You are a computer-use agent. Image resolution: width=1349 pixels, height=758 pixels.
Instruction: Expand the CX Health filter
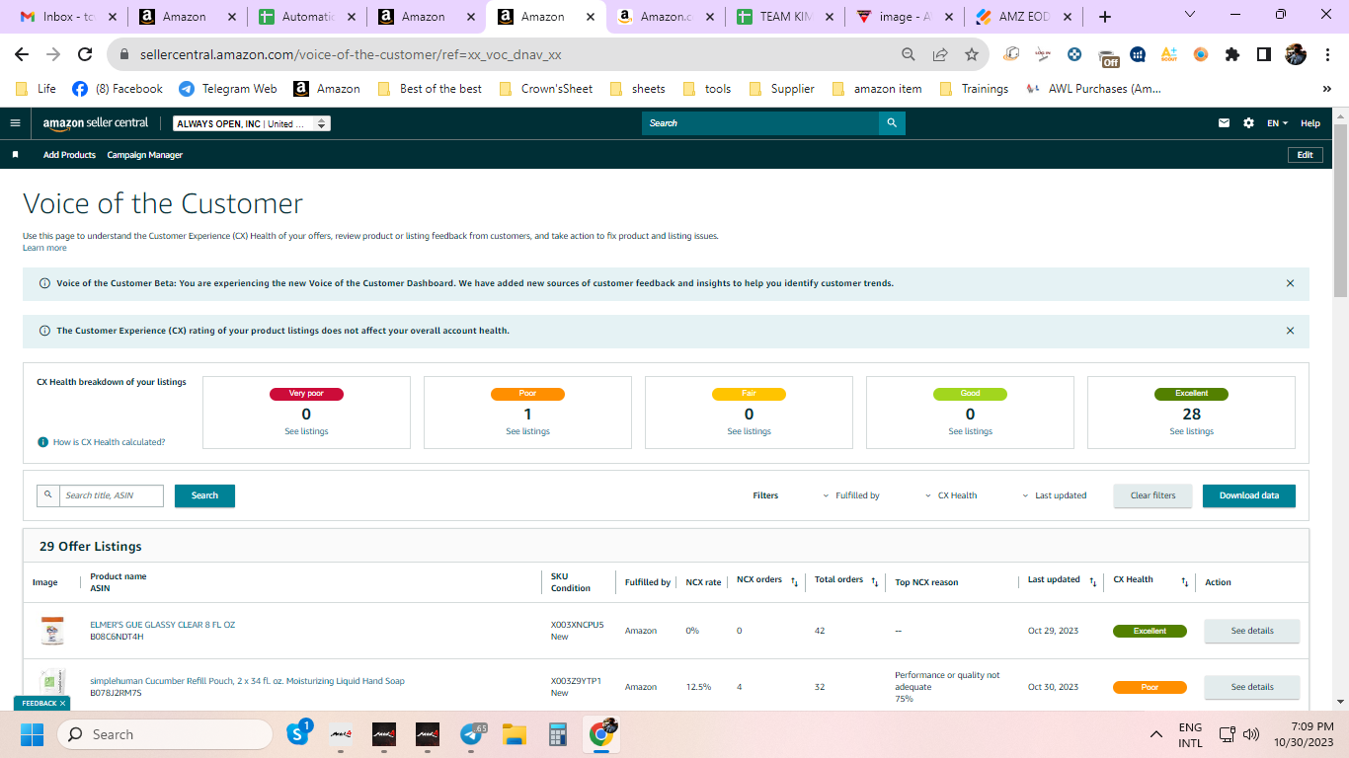coord(951,495)
